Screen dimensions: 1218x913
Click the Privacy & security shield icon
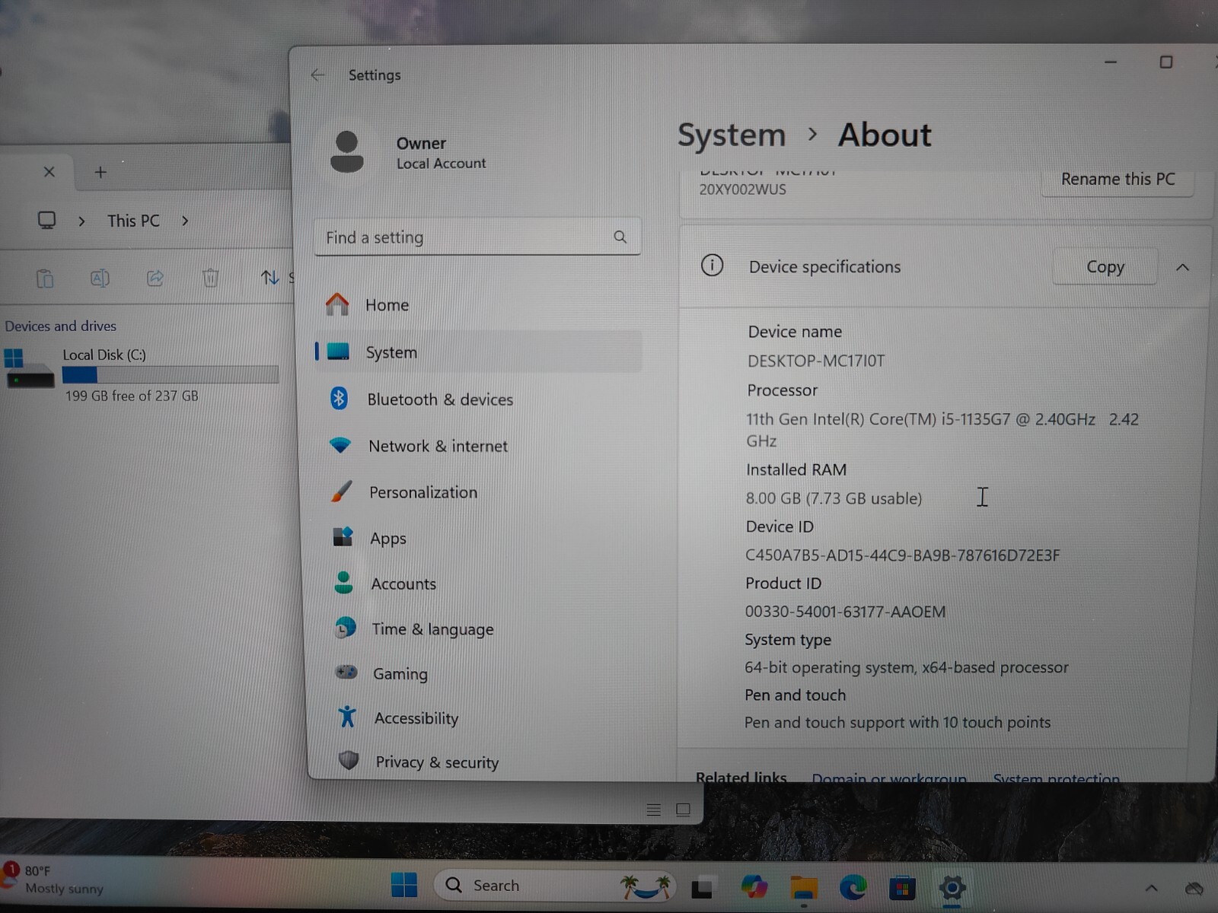click(349, 760)
